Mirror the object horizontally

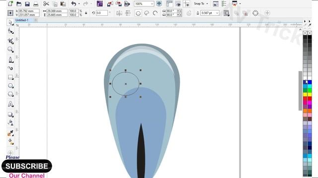[x=119, y=13]
